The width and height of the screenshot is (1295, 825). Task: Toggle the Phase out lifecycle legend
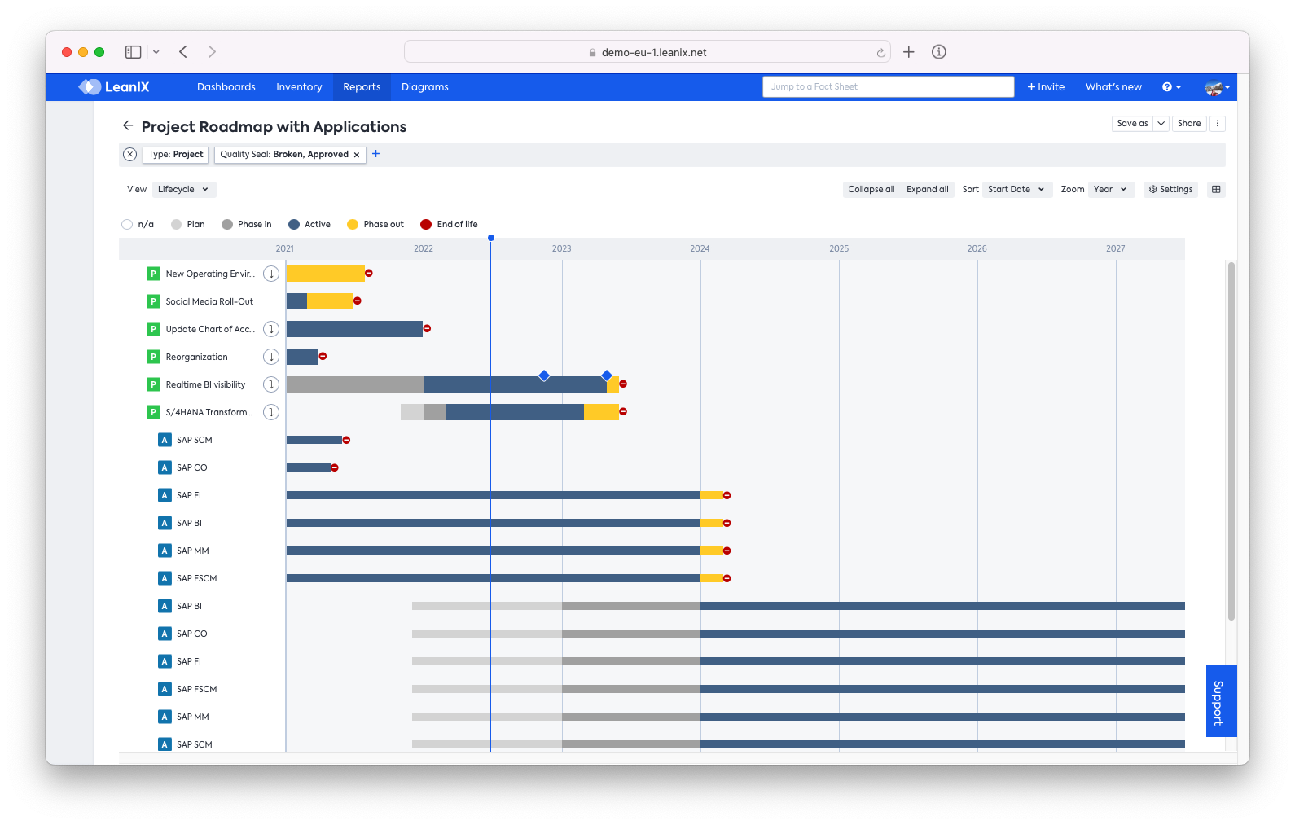point(375,225)
